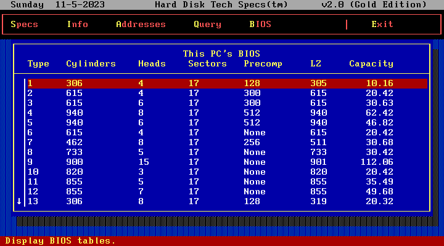
Task: Click the date Sunday 11-5-2023
Action: click(58, 4)
